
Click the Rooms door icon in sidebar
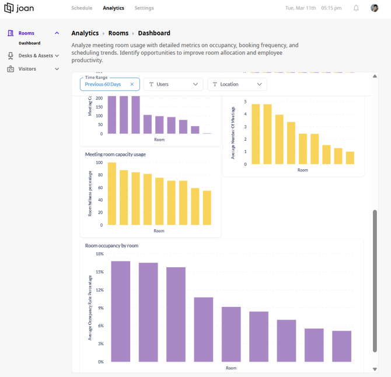11,33
